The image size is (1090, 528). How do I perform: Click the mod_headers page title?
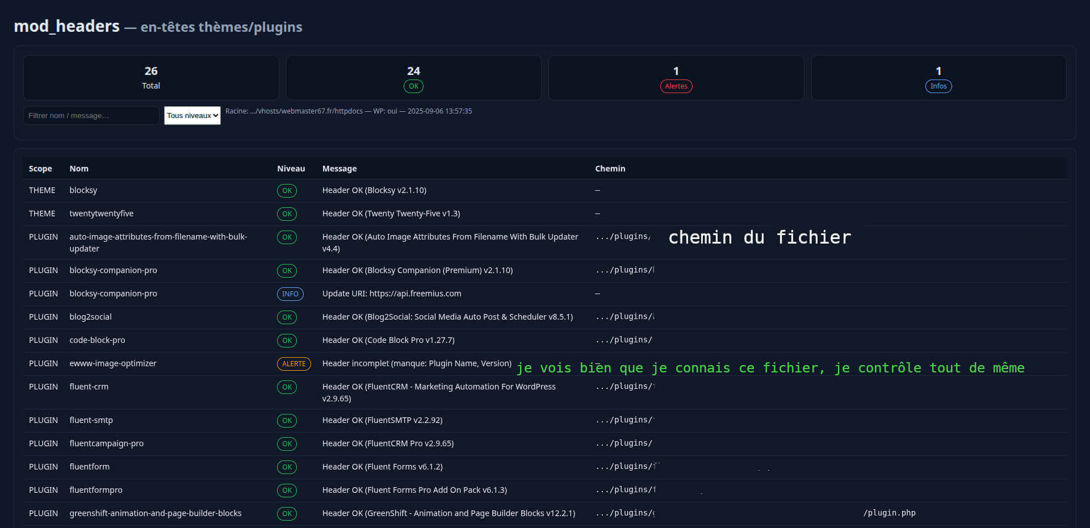click(x=66, y=26)
